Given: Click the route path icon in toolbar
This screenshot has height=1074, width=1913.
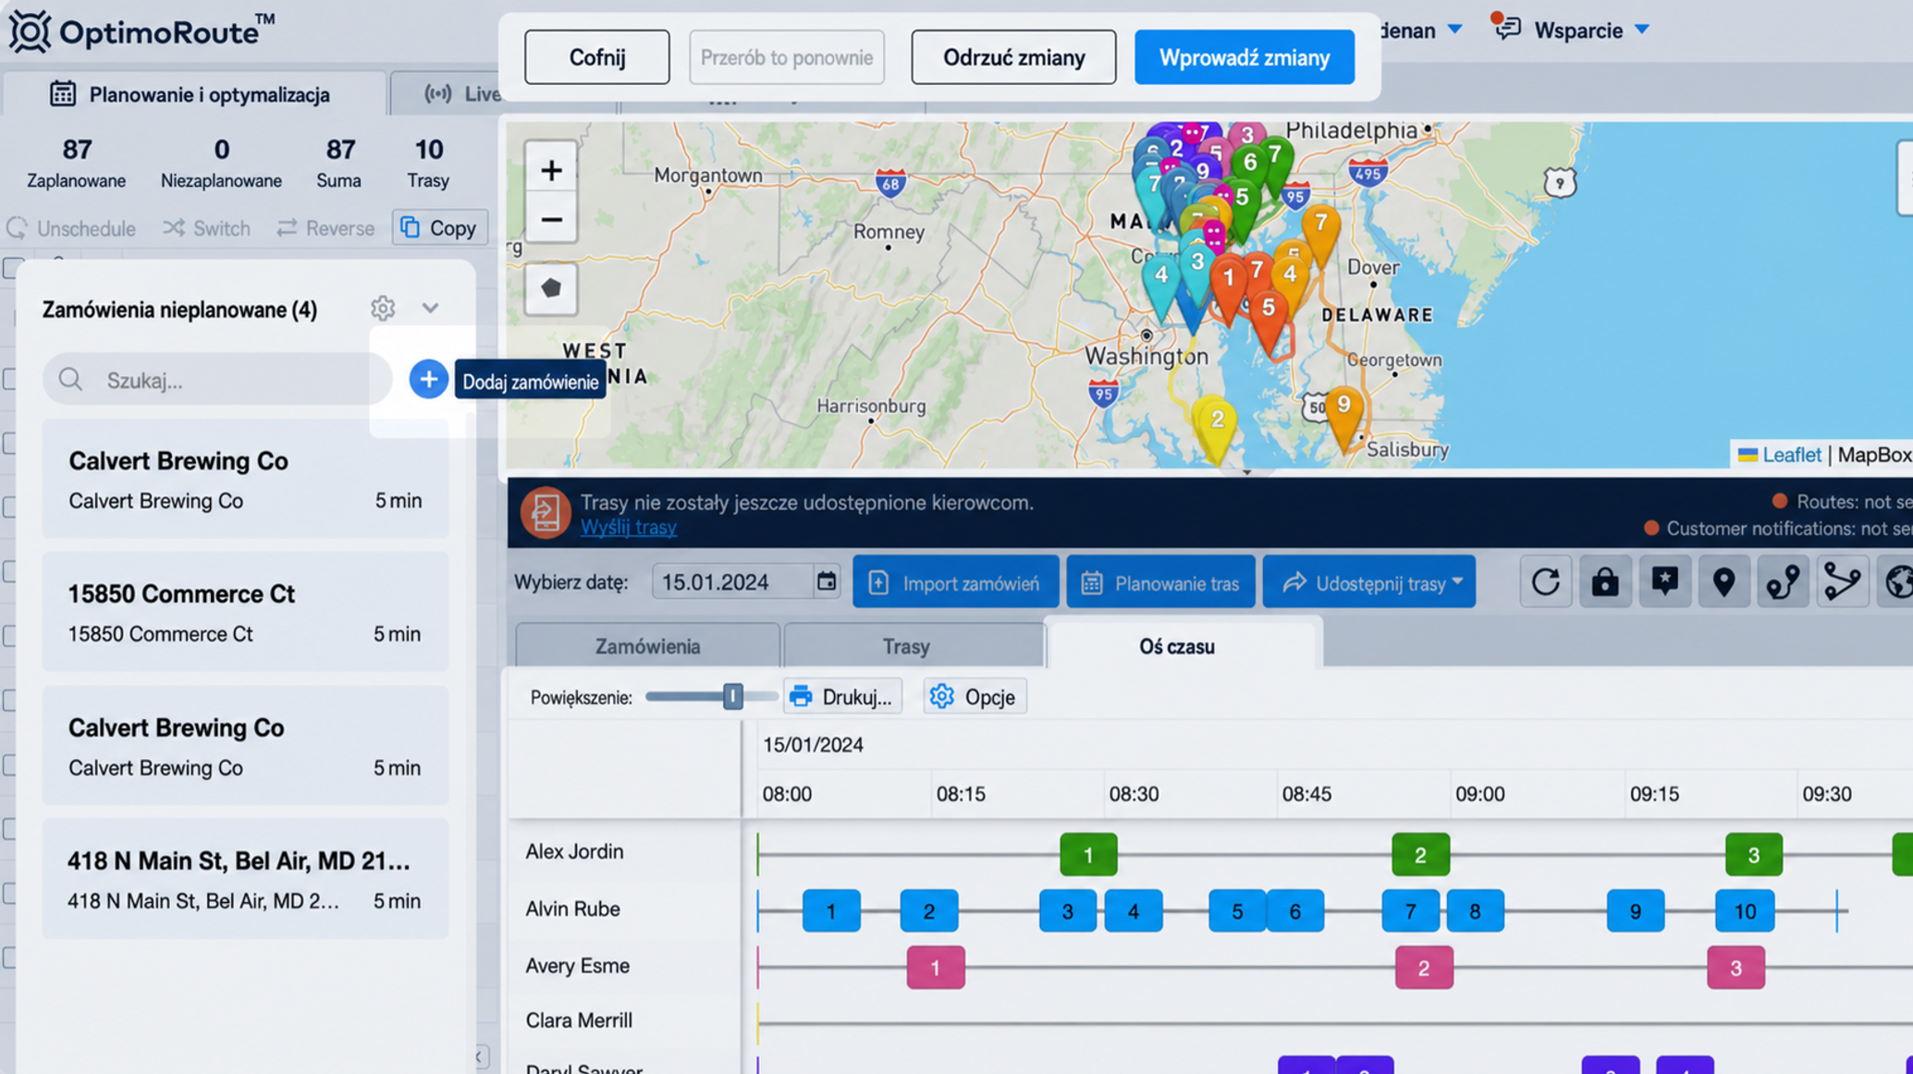Looking at the screenshot, I should tap(1783, 582).
